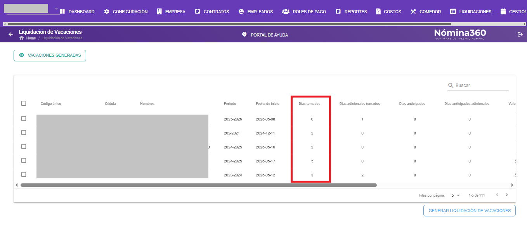Image resolution: width=527 pixels, height=244 pixels.
Task: Click the 2026-05-08 start date cell
Action: tap(265, 119)
